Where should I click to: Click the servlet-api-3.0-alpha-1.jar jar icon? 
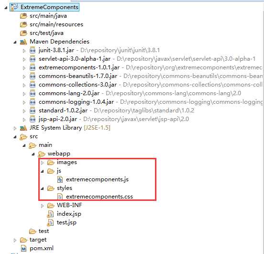tap(33, 59)
